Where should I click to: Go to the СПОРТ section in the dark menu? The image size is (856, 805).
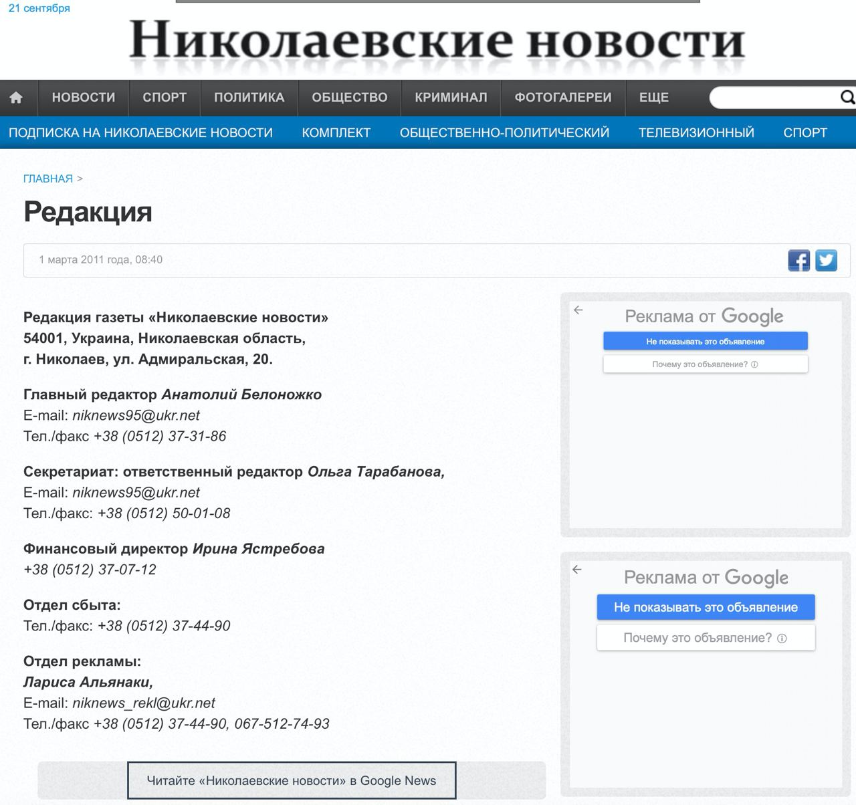tap(165, 98)
